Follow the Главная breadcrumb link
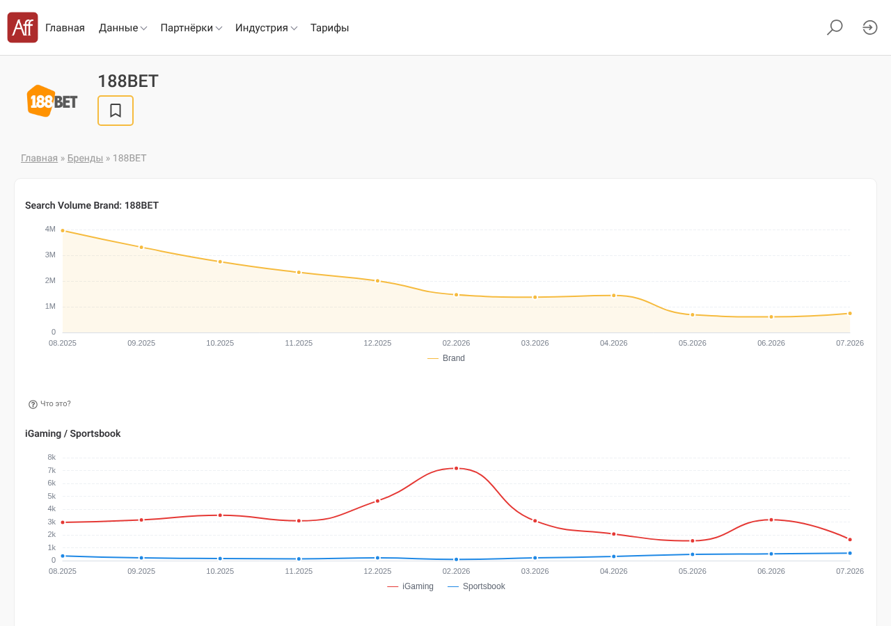 (39, 158)
